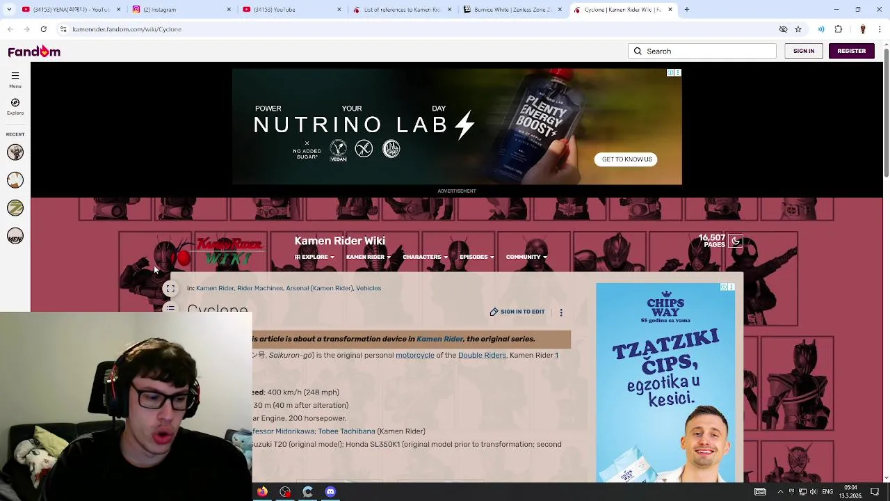Click the Kamen Rider Wiki title
Viewport: 890px width, 501px height.
(339, 241)
